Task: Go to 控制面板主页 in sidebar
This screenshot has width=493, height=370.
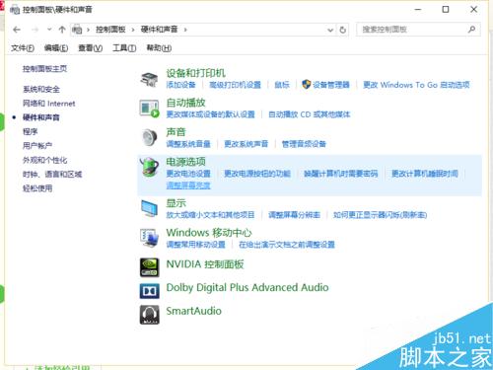Action: pos(44,69)
